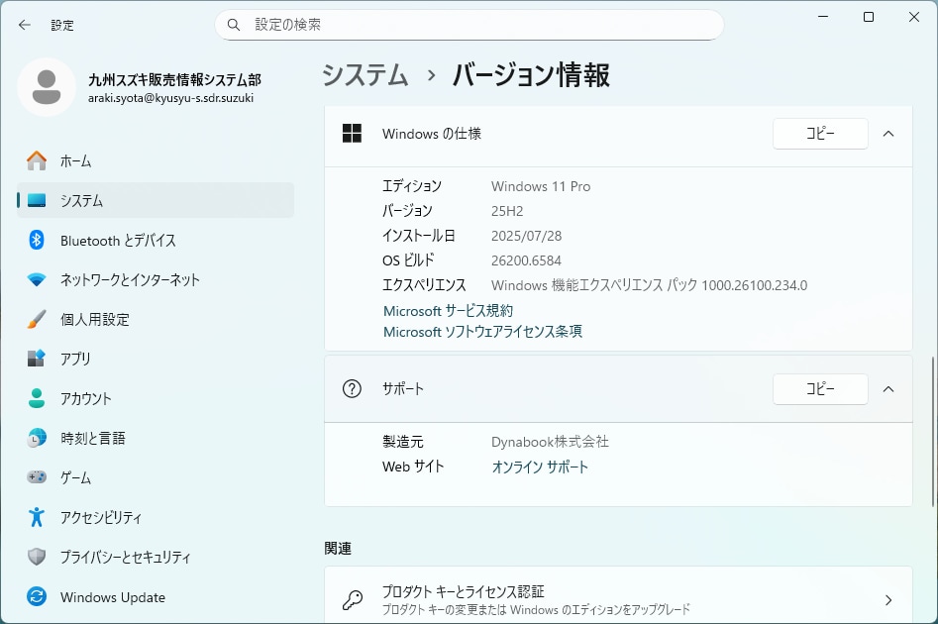Open Microsoft ソフトウェアライセンス条項 link
Screen dimensions: 938x624
(x=482, y=332)
